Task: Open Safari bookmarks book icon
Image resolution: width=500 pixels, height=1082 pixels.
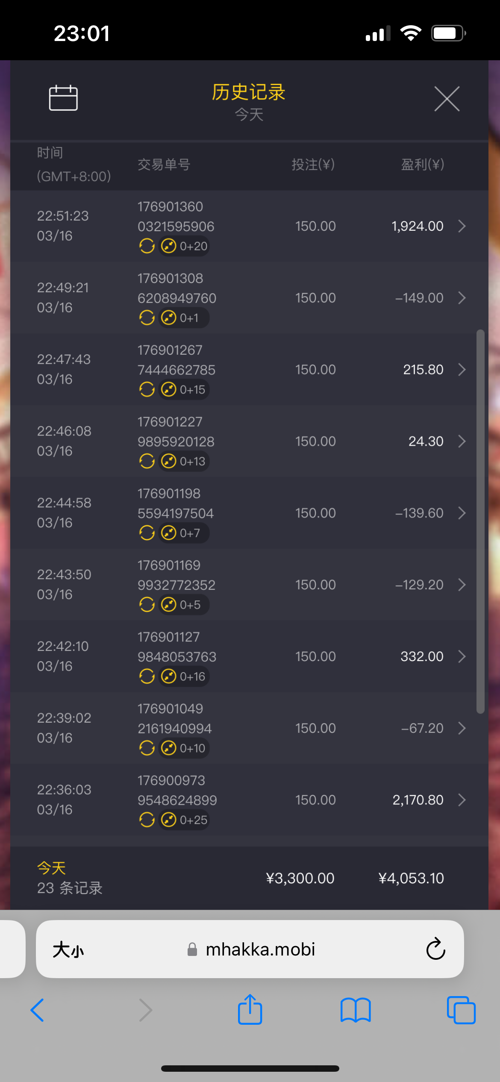Action: click(x=356, y=1010)
